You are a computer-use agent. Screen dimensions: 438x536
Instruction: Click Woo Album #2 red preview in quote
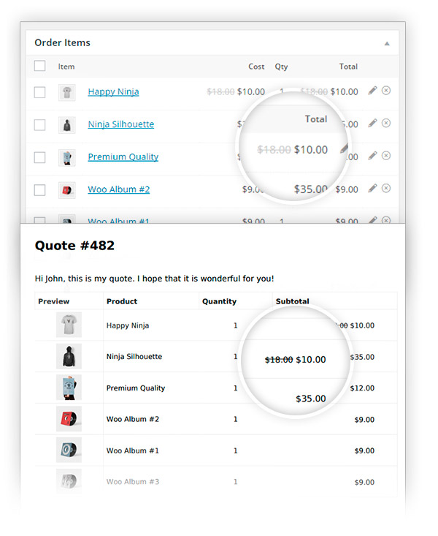click(x=69, y=419)
